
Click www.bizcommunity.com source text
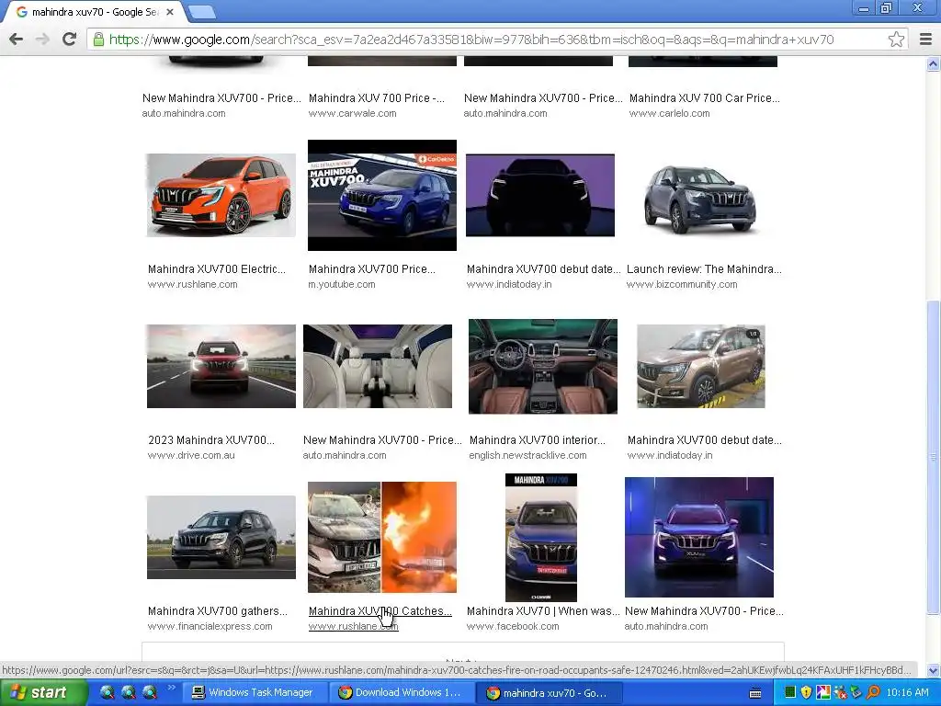coord(682,284)
